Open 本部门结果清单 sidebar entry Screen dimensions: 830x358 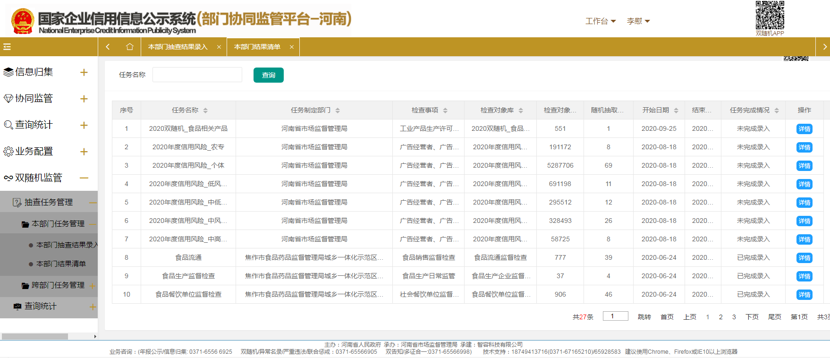pos(61,264)
